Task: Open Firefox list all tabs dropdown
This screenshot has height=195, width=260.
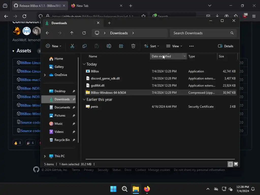Action: 209,6
